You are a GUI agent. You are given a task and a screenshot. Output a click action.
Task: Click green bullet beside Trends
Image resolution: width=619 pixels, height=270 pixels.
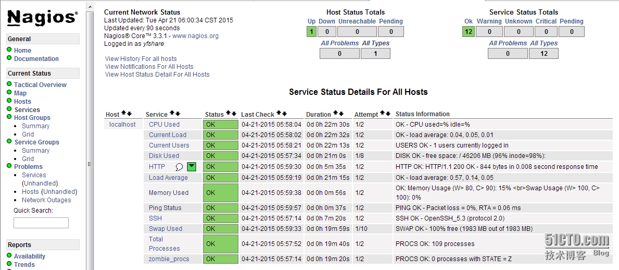pyautogui.click(x=9, y=264)
